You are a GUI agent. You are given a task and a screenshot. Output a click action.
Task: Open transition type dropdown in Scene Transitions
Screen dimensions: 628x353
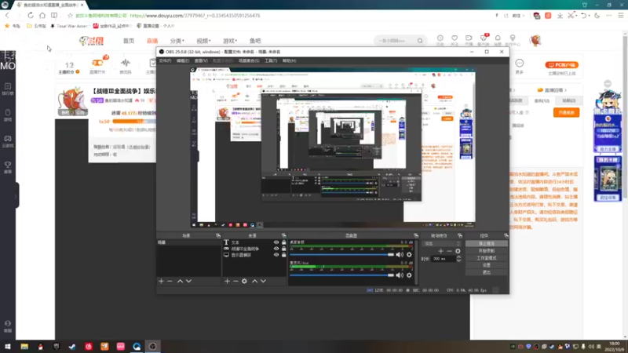[441, 244]
